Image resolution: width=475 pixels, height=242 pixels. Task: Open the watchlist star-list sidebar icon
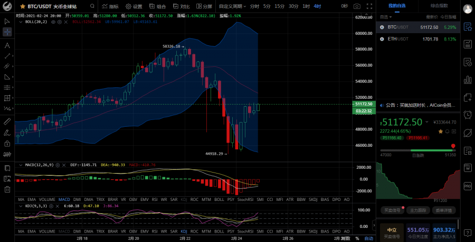[468, 27]
